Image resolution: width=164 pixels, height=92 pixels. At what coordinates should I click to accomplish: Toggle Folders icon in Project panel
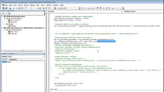click(9, 14)
